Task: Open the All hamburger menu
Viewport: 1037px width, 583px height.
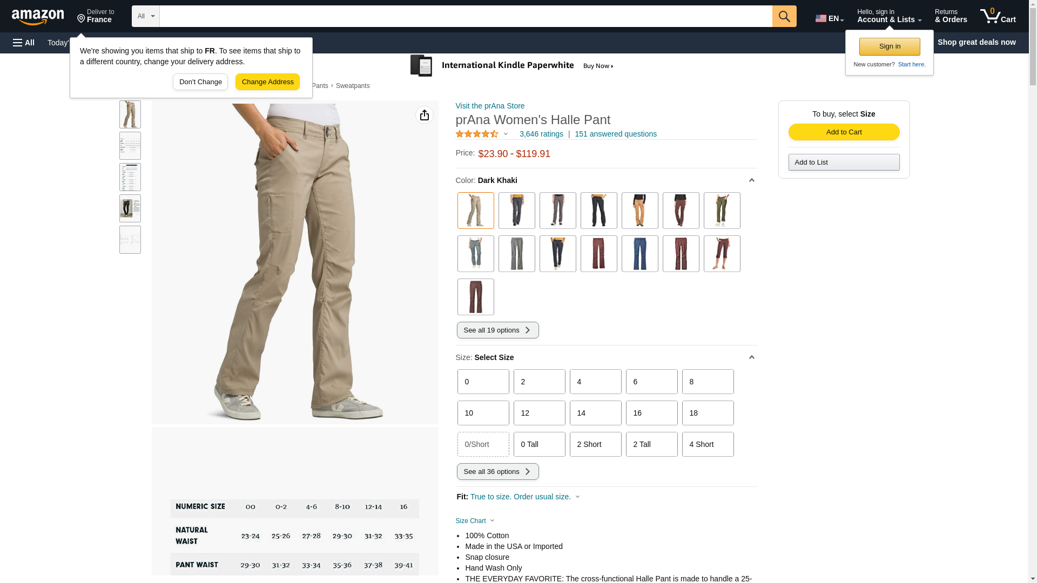Action: (x=24, y=43)
